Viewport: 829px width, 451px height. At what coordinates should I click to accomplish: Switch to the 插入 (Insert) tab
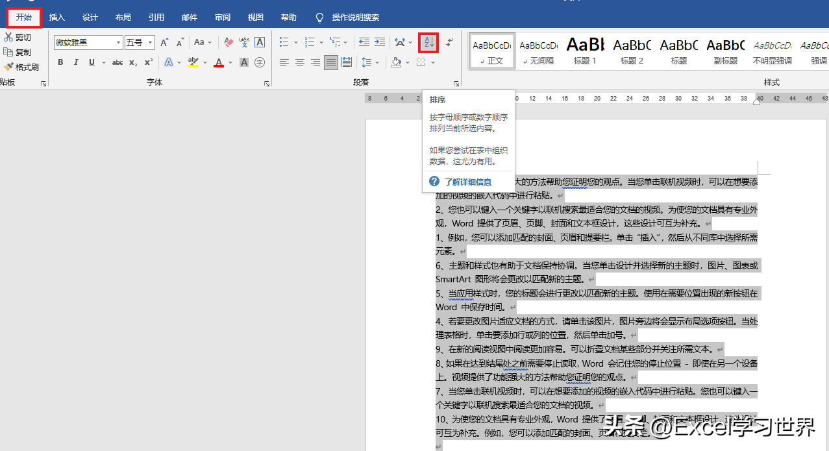point(57,18)
